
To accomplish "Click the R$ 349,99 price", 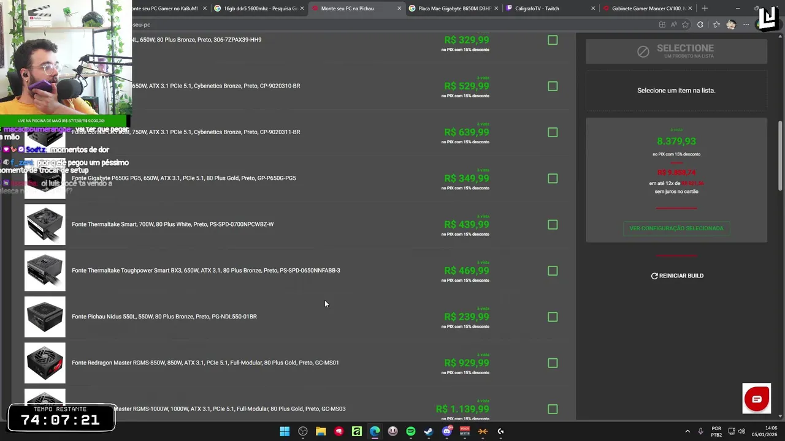I will (x=467, y=179).
